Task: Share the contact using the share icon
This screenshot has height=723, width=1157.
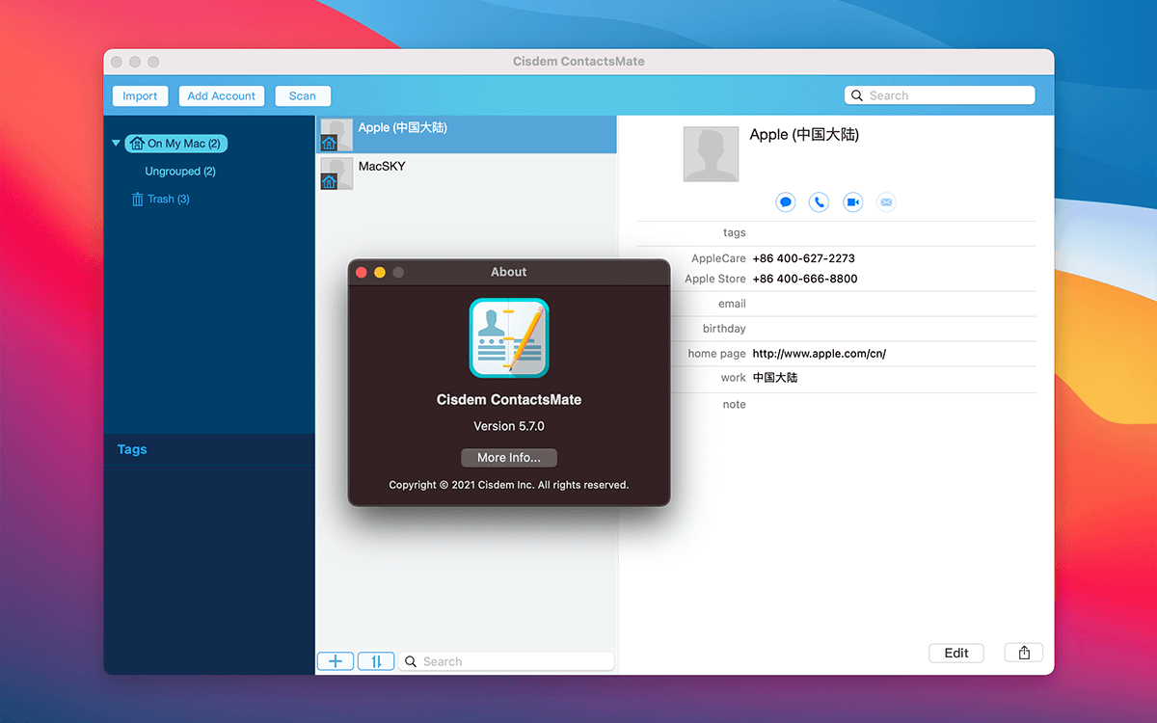Action: pos(1024,653)
